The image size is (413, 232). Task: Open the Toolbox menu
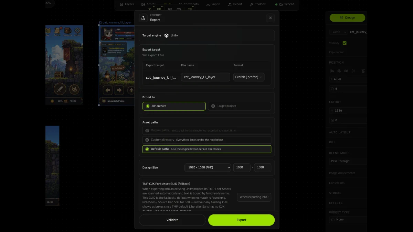pos(258,4)
